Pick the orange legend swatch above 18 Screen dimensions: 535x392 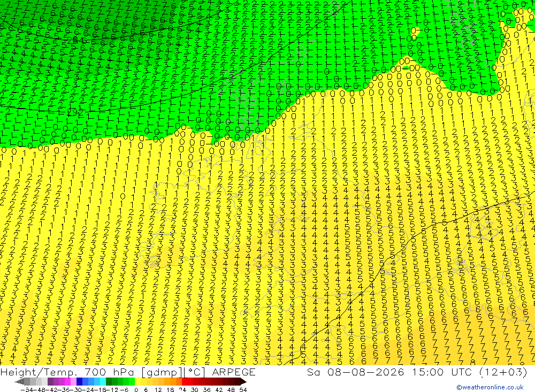point(167,381)
